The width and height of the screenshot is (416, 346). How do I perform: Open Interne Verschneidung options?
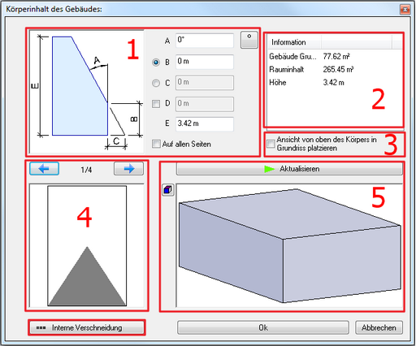(87, 328)
